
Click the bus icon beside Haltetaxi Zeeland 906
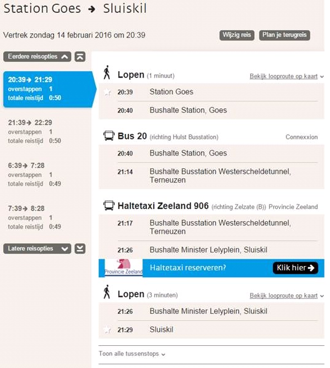(109, 205)
